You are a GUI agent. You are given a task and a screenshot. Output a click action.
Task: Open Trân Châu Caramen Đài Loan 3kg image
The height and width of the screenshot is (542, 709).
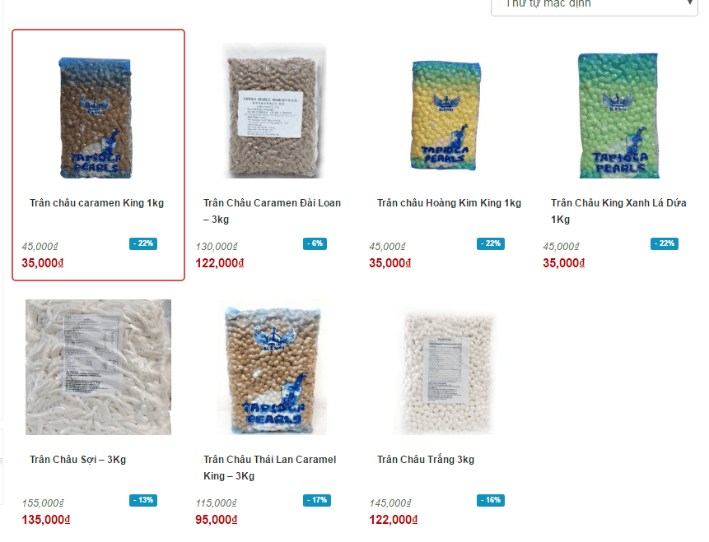(273, 111)
